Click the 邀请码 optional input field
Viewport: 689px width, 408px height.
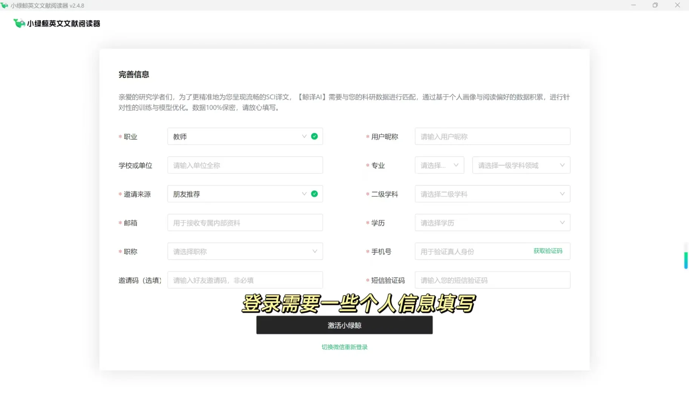click(245, 280)
